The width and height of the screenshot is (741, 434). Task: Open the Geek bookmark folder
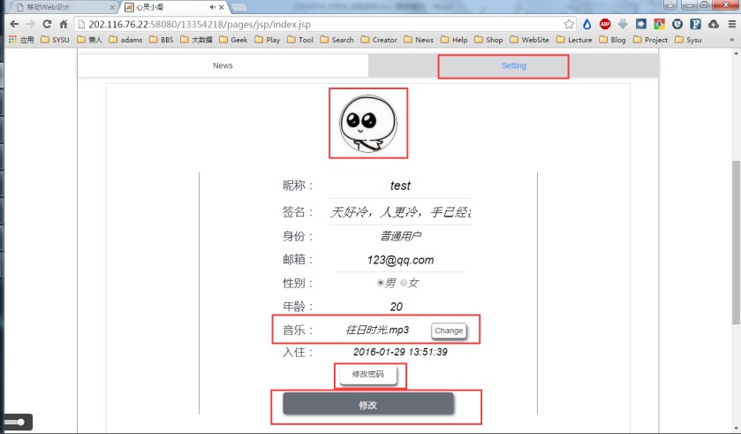click(x=233, y=40)
